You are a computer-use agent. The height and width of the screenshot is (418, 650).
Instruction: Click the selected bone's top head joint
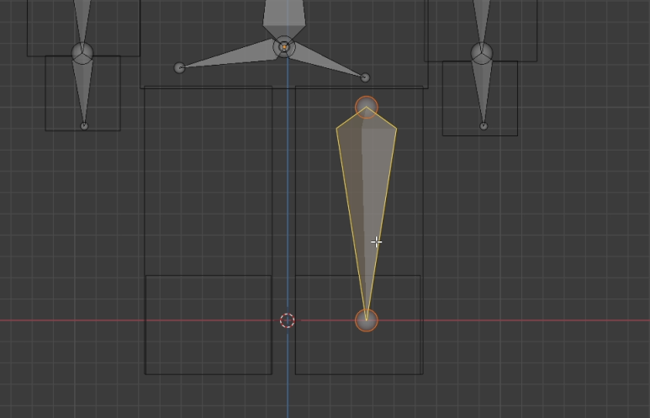(367, 107)
